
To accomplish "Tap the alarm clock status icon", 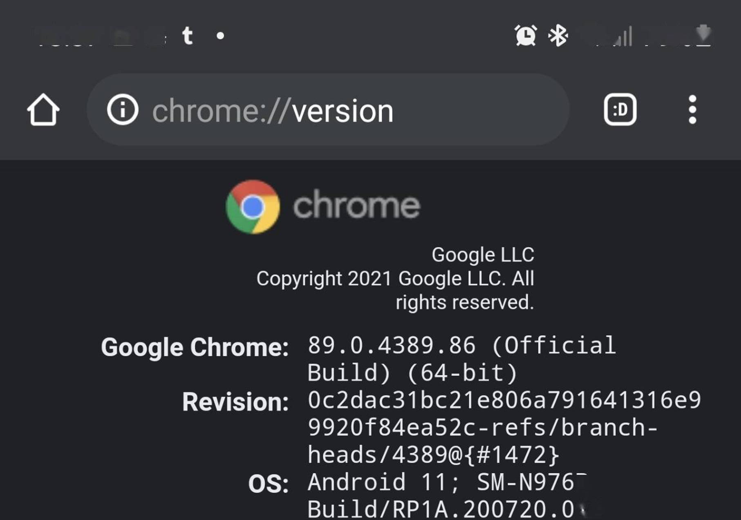I will (526, 36).
